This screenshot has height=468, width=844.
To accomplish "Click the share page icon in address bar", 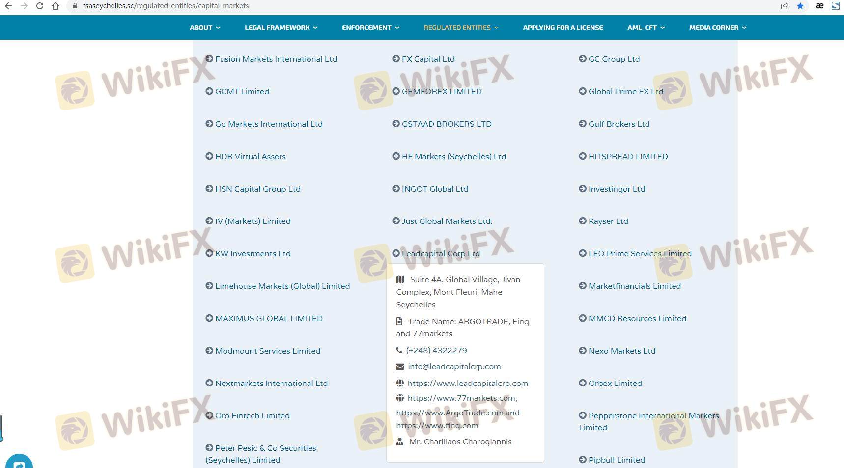I will point(785,6).
